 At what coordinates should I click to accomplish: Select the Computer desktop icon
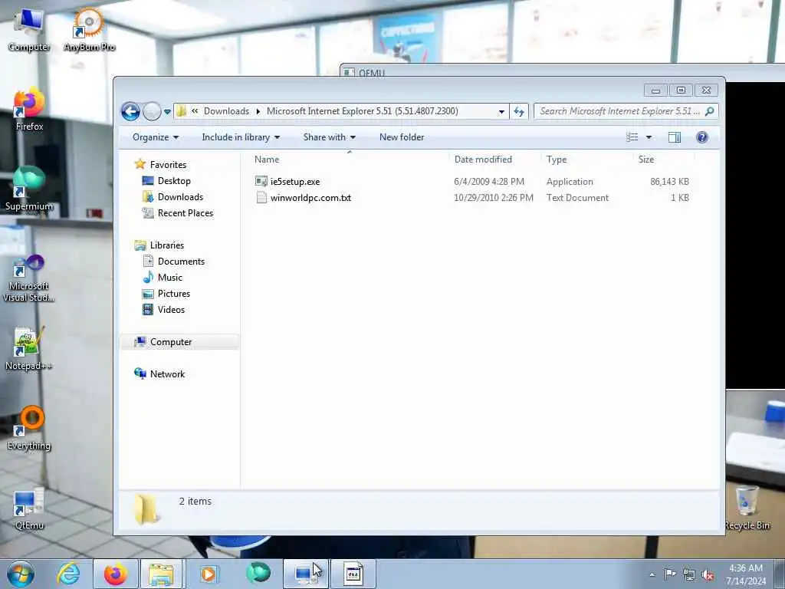(29, 31)
